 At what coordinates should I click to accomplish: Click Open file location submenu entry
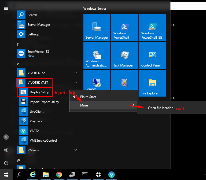160,108
